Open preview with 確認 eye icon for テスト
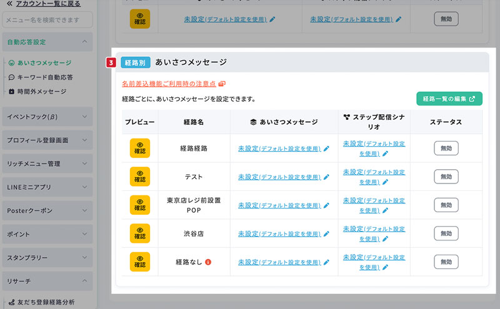The height and width of the screenshot is (309, 500). pyautogui.click(x=140, y=177)
